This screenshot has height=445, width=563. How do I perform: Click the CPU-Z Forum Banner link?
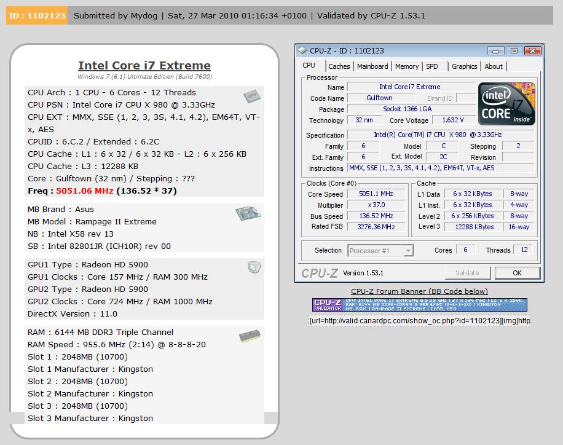[419, 291]
